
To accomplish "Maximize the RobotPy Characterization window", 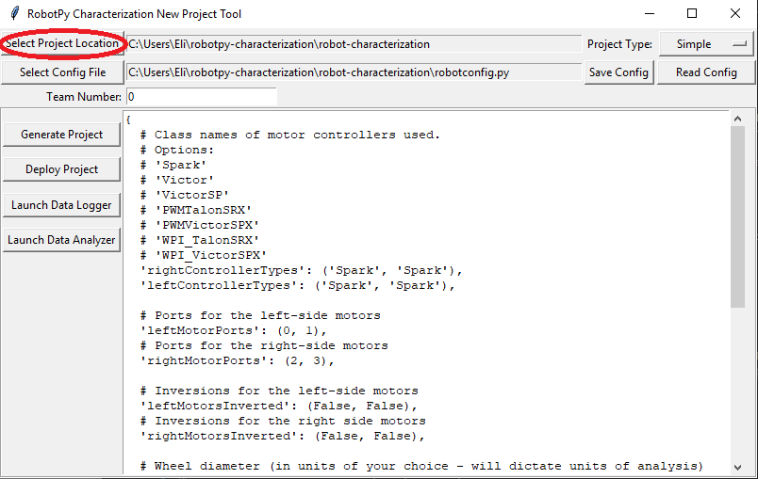I will 692,13.
